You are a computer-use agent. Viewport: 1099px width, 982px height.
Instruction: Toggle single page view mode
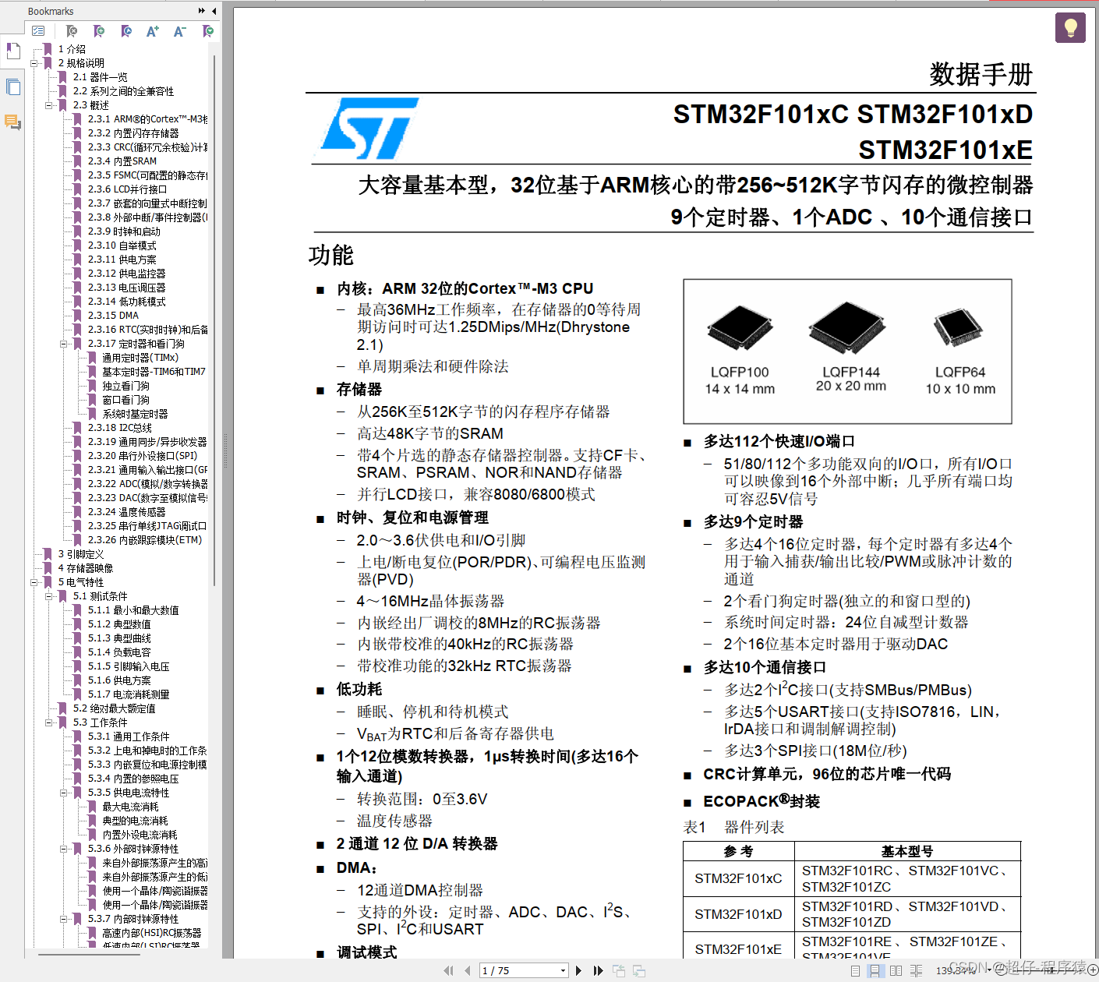coord(854,970)
